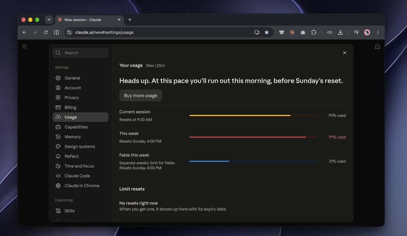Open the Extensions puzzle-piece menu

click(314, 32)
